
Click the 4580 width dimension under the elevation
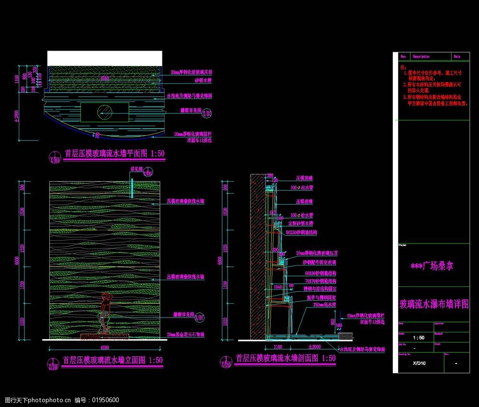tap(105, 347)
